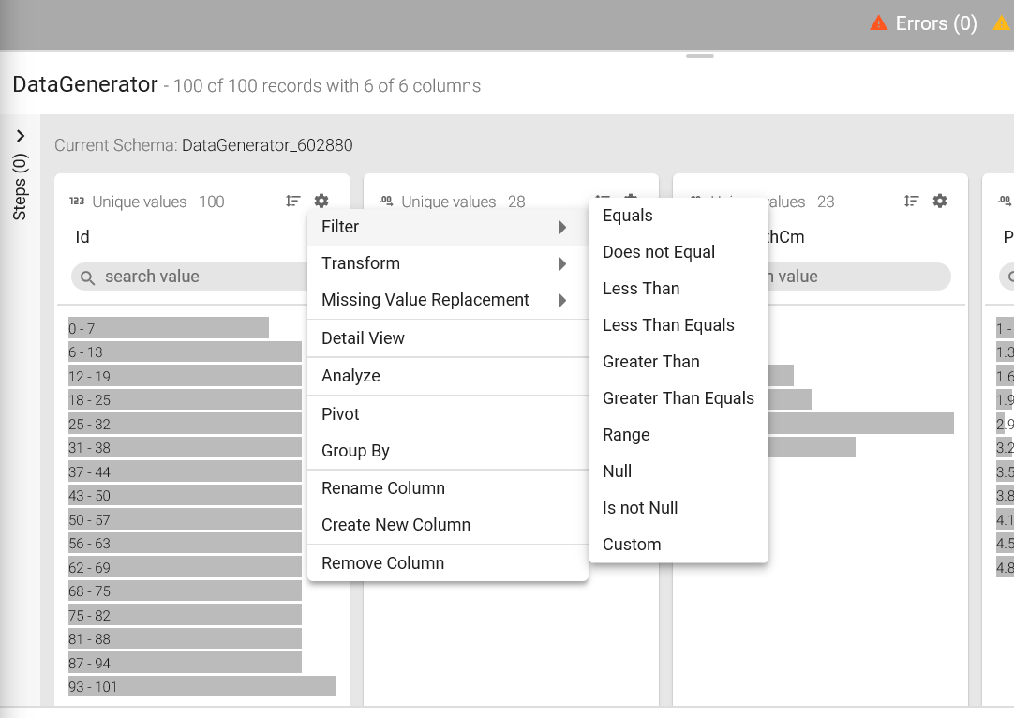Click the Errors warning triangle icon
Screen dimensions: 1014x718
point(878,23)
